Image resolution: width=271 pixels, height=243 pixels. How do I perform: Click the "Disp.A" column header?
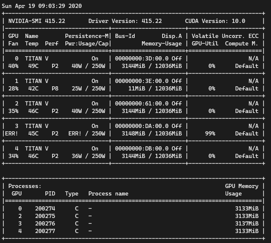tap(172, 36)
